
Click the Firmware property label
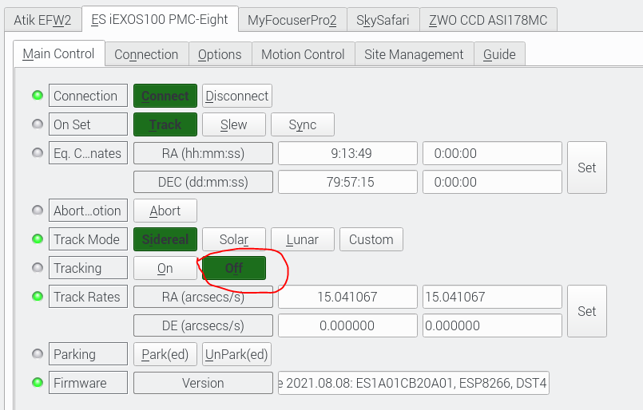(x=88, y=383)
